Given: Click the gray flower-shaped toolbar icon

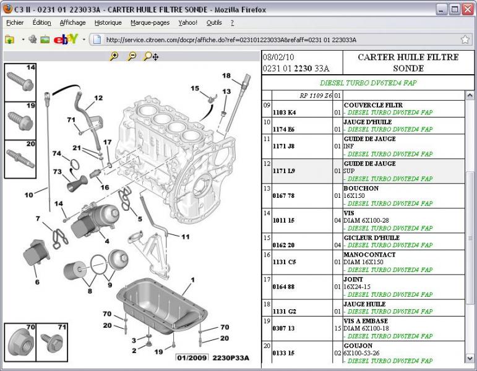Looking at the screenshot, I should (x=33, y=39).
